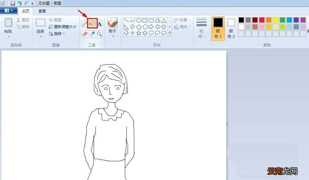
Task: Switch to the Home (主页) tab
Action: click(x=25, y=11)
